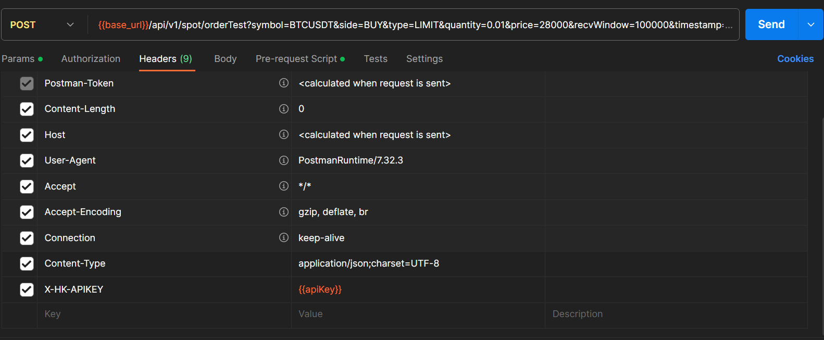The height and width of the screenshot is (340, 824).
Task: Disable the X-HK-APIKEY header checkbox
Action: [x=27, y=289]
